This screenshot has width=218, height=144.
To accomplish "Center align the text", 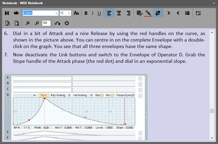I will coord(119,13).
